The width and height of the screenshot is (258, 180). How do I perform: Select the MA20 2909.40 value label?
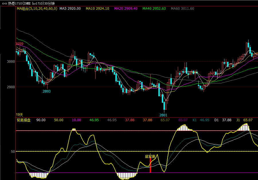click(126, 9)
